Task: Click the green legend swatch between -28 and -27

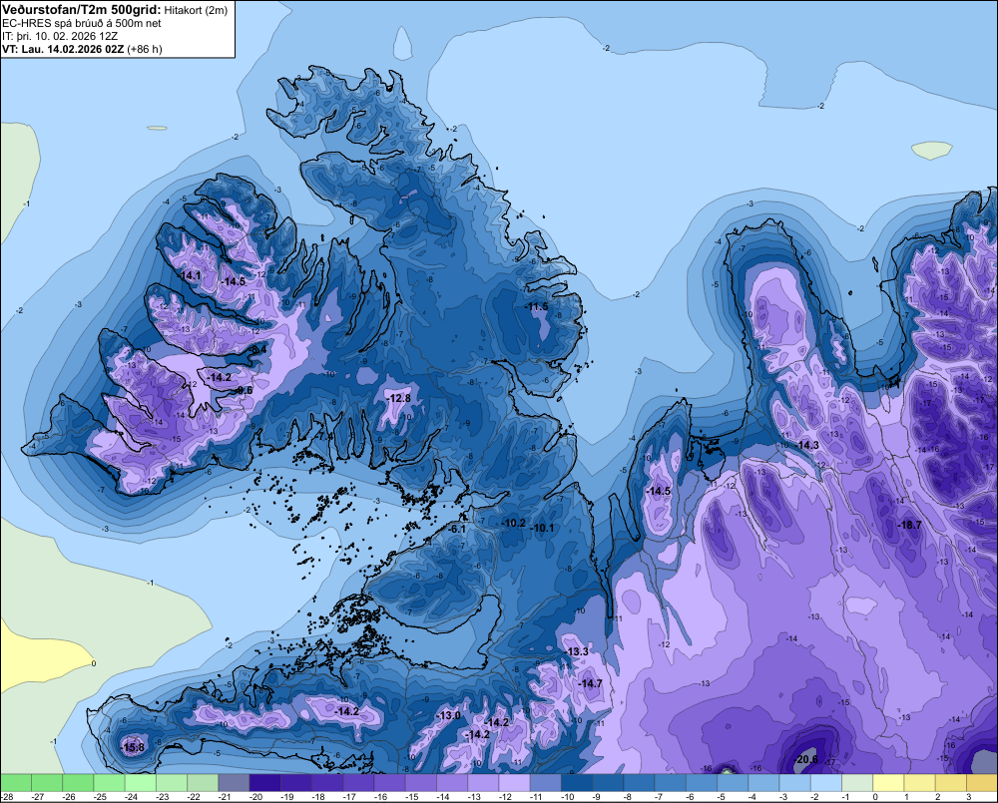Action: click(16, 782)
